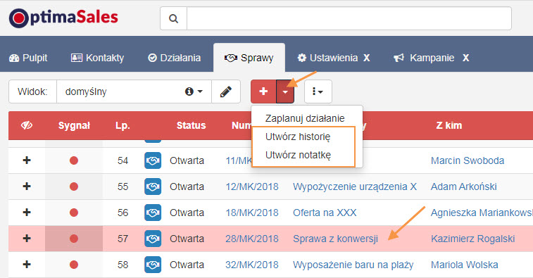Click the red signal dot in row 54

(74, 160)
